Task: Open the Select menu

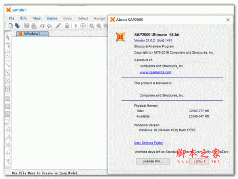Action: pos(83,18)
